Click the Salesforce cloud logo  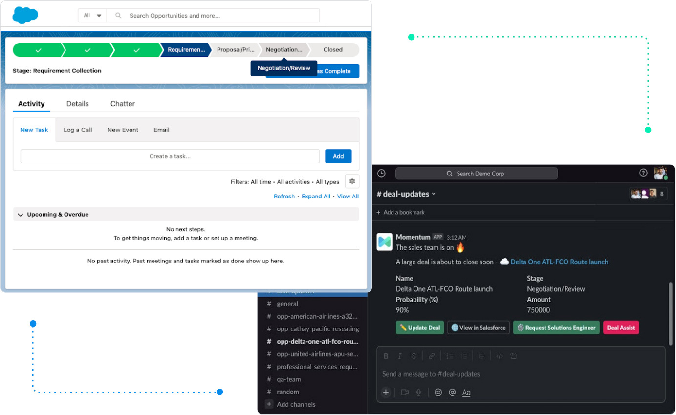tap(25, 15)
